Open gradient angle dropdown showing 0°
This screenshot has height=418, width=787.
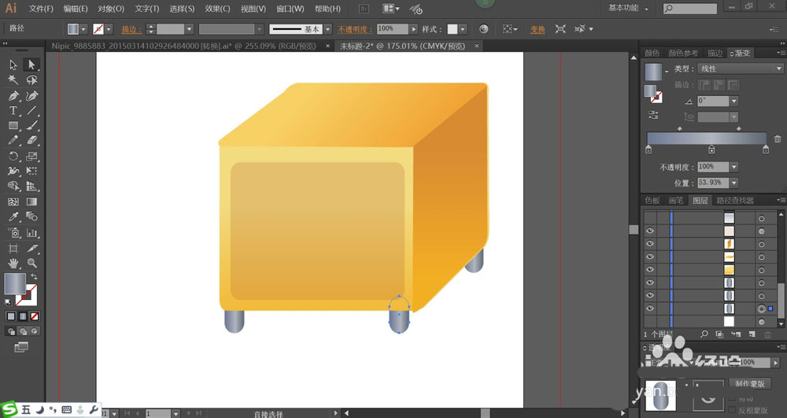pyautogui.click(x=733, y=101)
